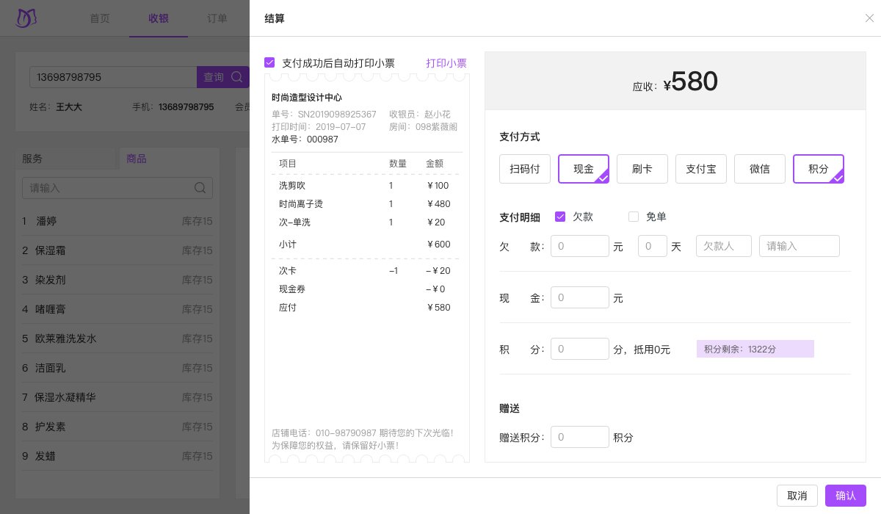
Task: Select the 支付宝 payment method
Action: (x=701, y=169)
